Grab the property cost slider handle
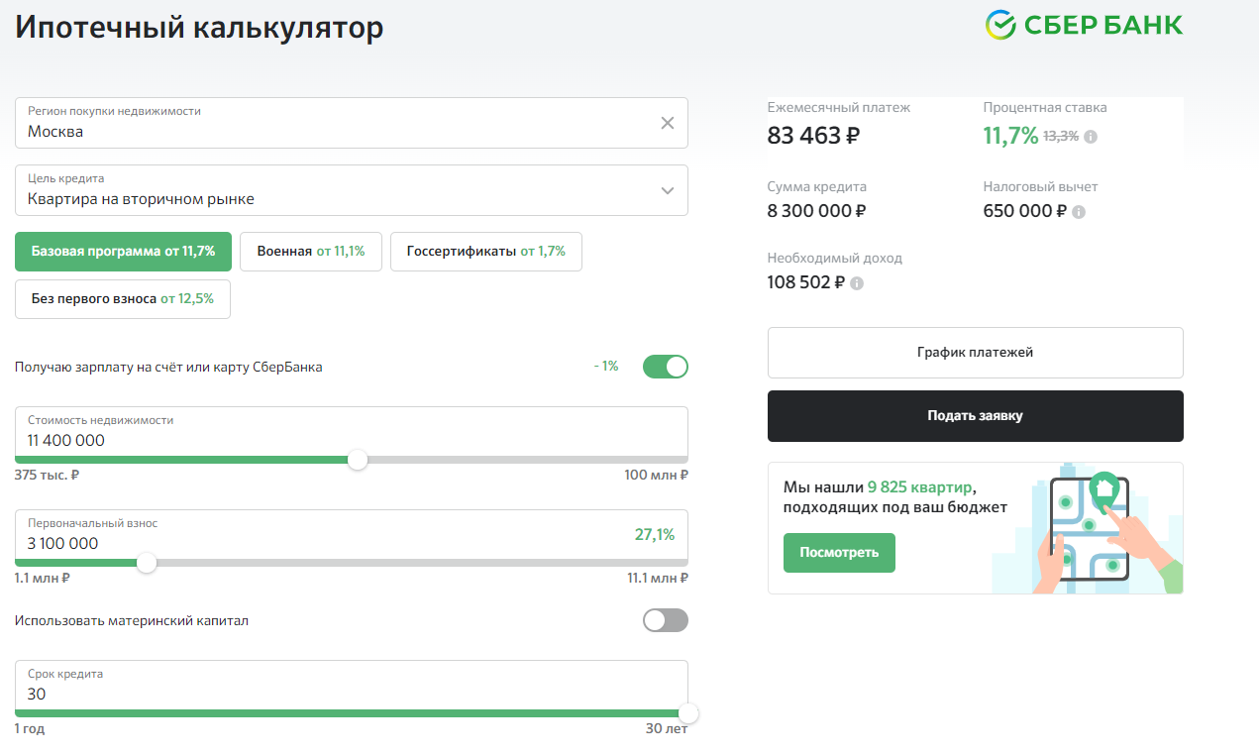Viewport: 1259px width, 754px height. (358, 460)
